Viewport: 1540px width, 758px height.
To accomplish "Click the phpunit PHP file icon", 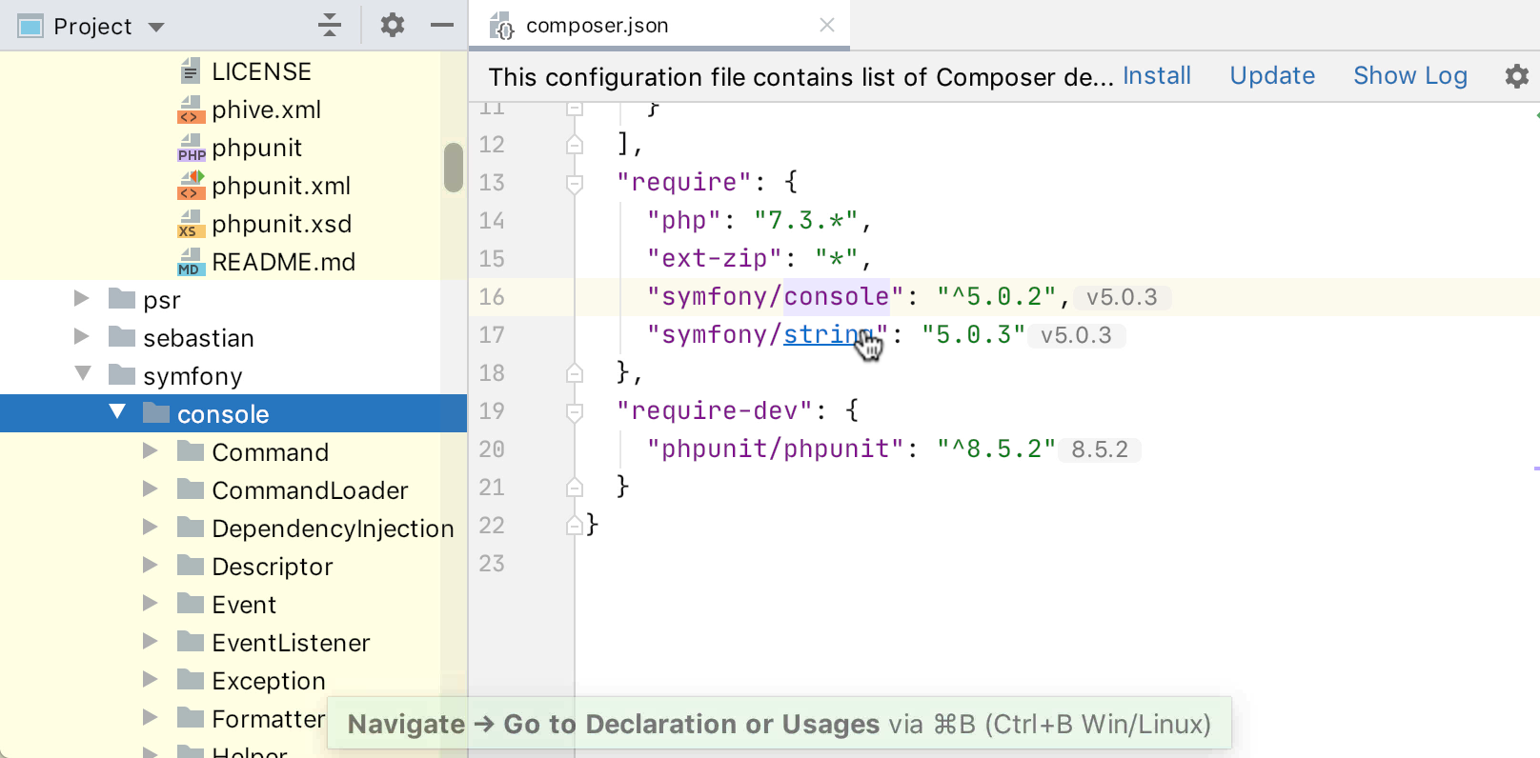I will [x=191, y=148].
